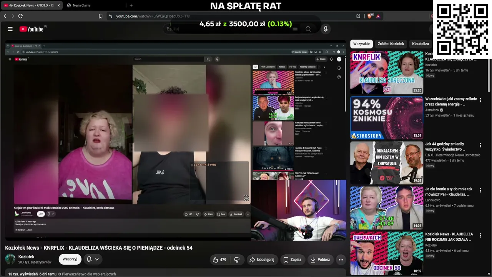This screenshot has width=492, height=277.
Task: Select the 'Źródło: Koziołek' filter chip
Action: point(391,44)
